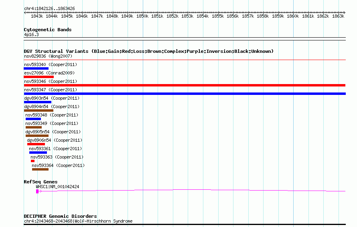Select the nsv593340 blue gain bar
The width and height of the screenshot is (357, 227).
pos(36,68)
